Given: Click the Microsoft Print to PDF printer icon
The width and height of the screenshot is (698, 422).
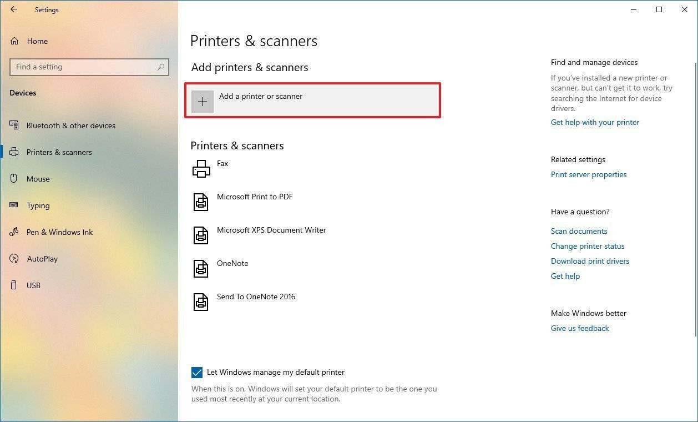Looking at the screenshot, I should (201, 202).
